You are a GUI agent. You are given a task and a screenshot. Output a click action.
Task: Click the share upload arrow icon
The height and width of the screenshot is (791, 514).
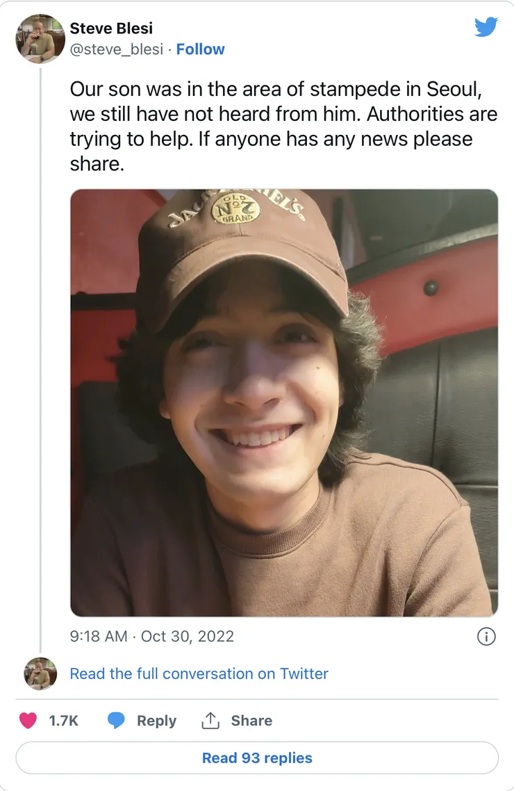point(210,720)
